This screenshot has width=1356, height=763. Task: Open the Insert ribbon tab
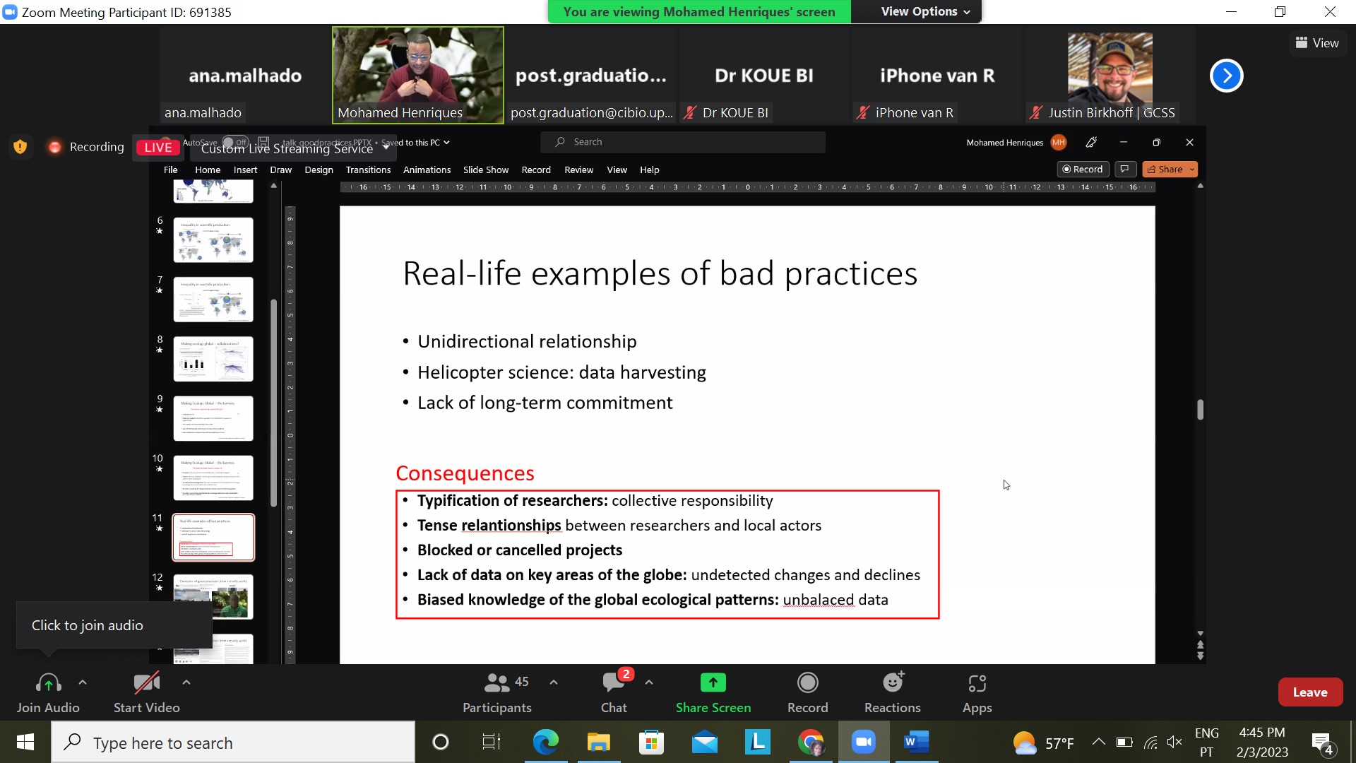[245, 170]
